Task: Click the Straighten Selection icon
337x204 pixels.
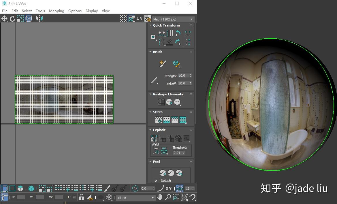Action: [161, 102]
